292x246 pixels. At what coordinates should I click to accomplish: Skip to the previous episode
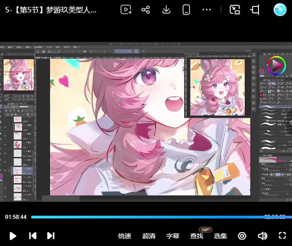point(33,236)
